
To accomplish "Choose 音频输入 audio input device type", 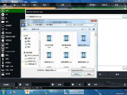I will click(x=10, y=63).
